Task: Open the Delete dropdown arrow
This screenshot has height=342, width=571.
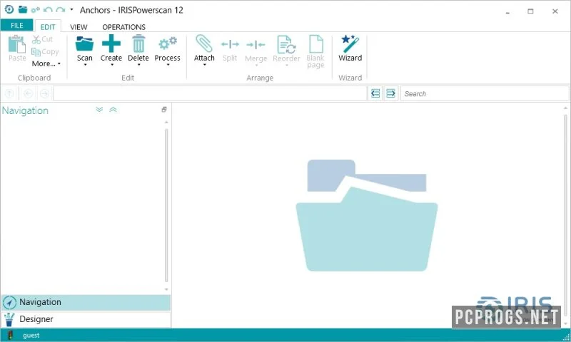Action: 138,65
